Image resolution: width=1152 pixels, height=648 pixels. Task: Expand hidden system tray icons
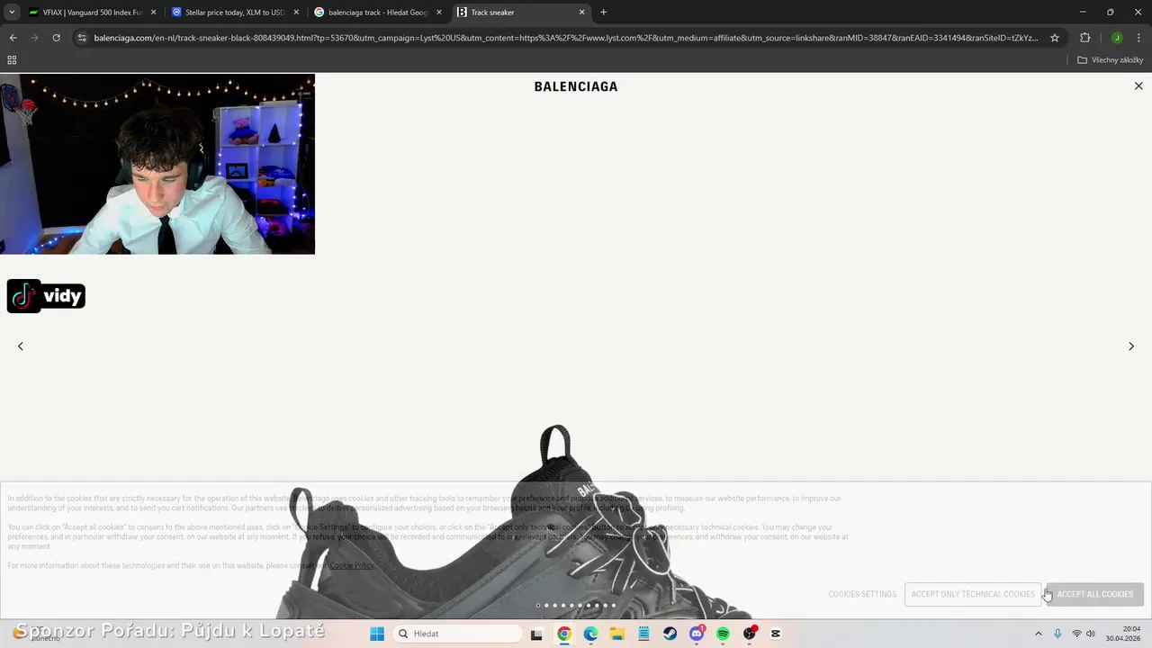coord(1038,634)
